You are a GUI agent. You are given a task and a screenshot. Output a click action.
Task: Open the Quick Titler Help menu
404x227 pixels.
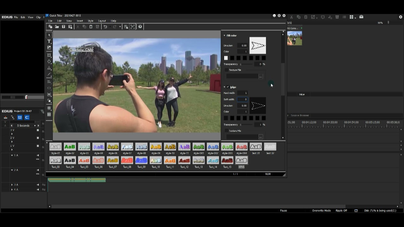click(x=113, y=21)
